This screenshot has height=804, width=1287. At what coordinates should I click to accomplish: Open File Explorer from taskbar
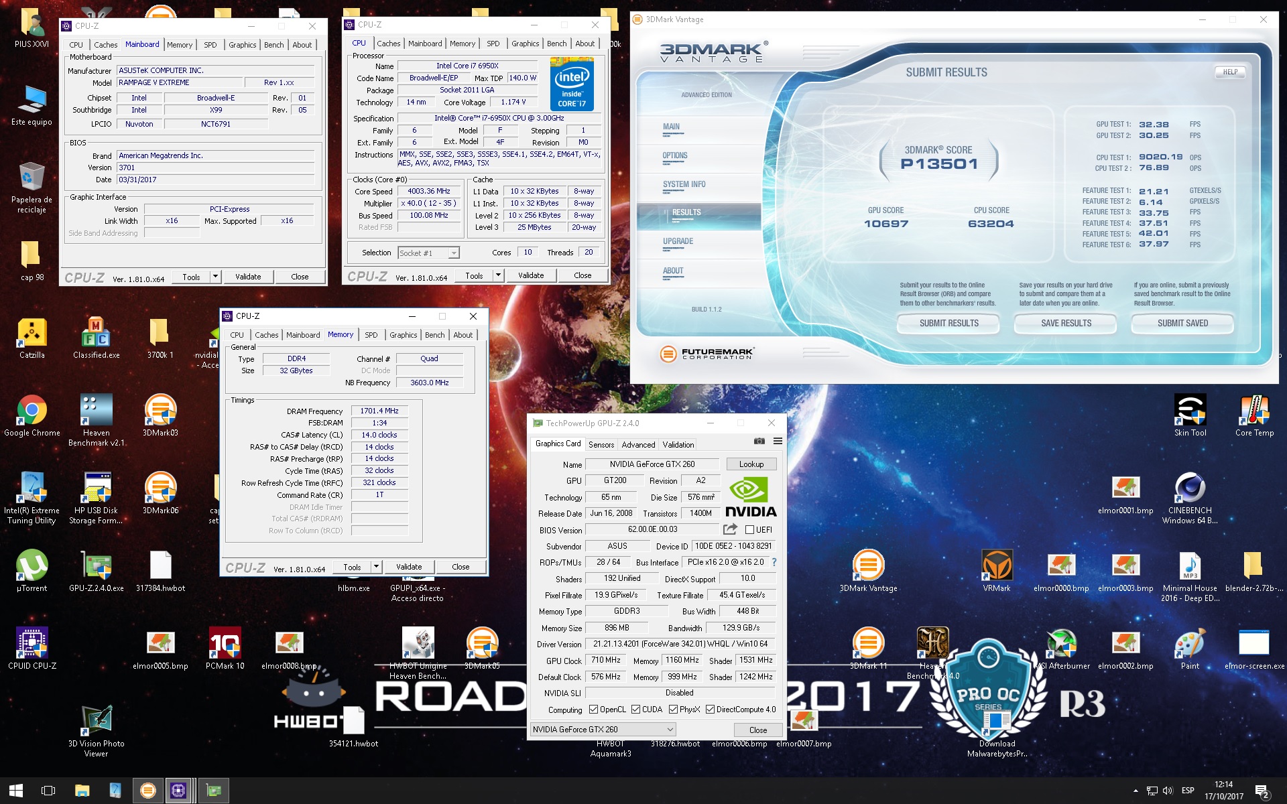pos(82,791)
